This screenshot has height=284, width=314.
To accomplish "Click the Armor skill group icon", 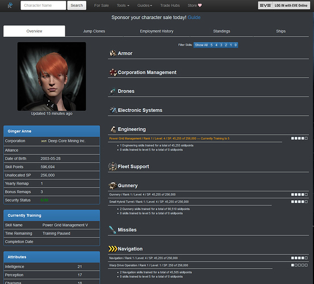I will click(x=113, y=53).
